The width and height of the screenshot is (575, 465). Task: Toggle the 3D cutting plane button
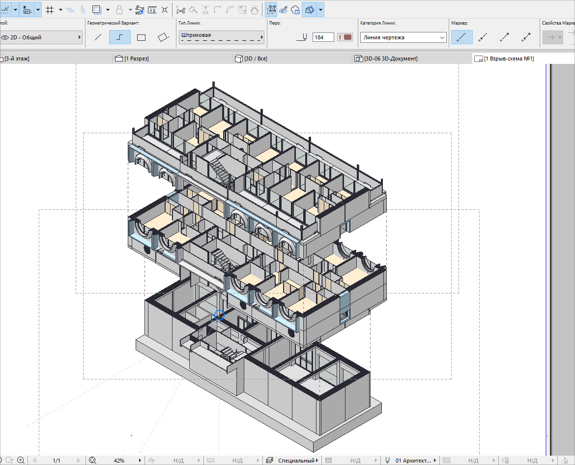(x=310, y=10)
